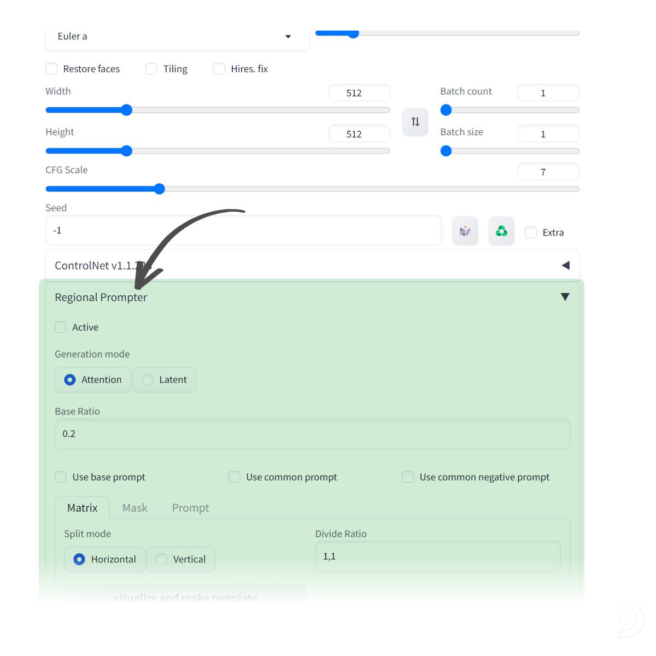
Task: Select Latent generation mode
Action: click(164, 380)
